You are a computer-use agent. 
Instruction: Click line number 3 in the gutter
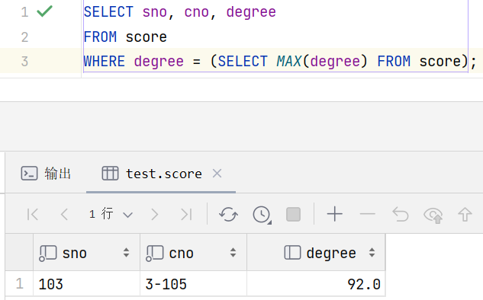pos(24,62)
